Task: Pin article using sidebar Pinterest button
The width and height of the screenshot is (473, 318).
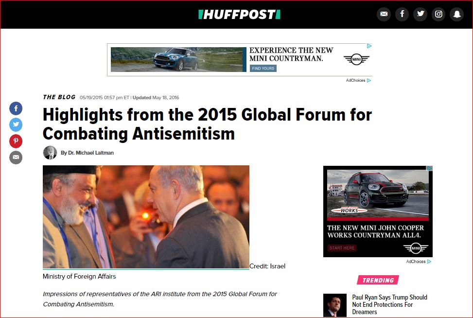Action: 16,141
